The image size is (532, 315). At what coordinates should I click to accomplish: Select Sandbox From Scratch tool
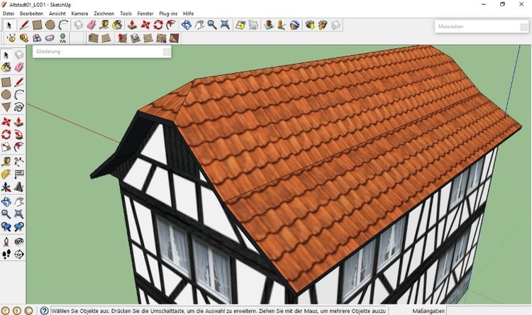[106, 38]
